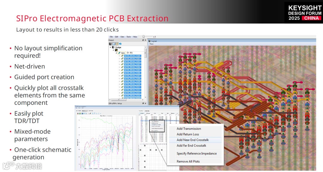
Task: Click net icon of DRAM_DQ02
Action: (x=122, y=62)
